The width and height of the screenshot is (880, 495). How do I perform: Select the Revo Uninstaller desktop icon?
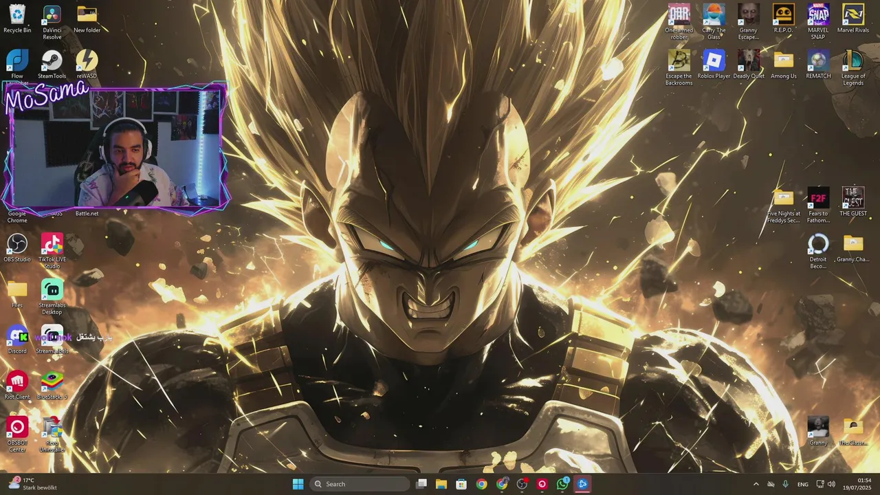tap(52, 434)
